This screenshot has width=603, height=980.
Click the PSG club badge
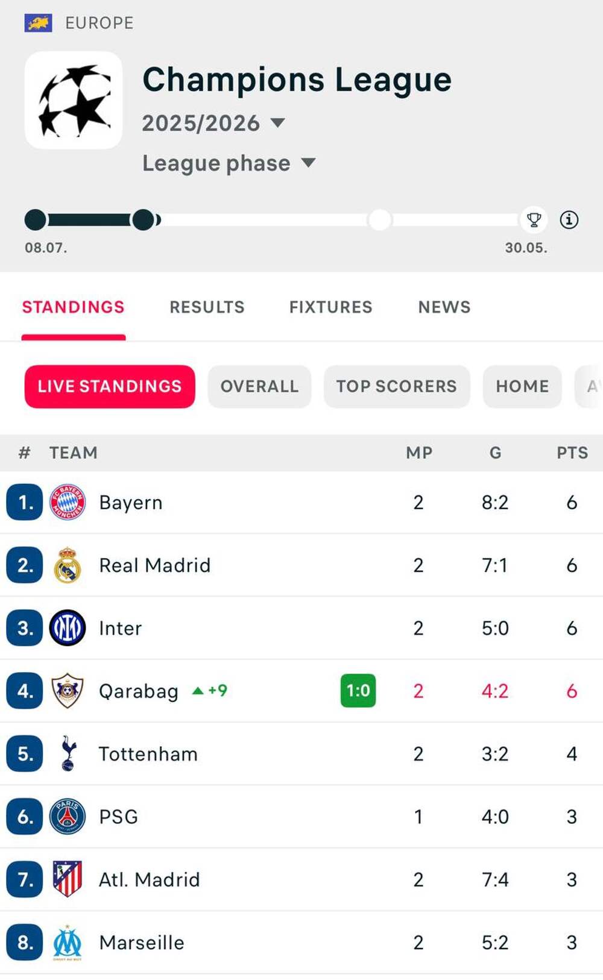(x=68, y=817)
